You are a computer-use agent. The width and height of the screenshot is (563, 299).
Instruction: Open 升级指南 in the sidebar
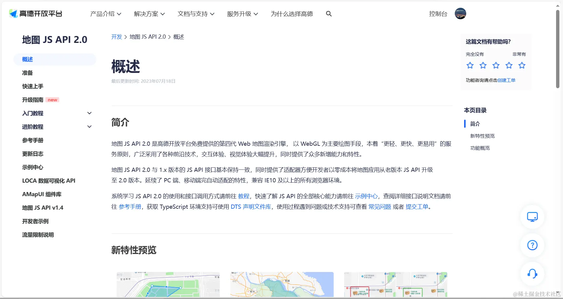coord(33,100)
